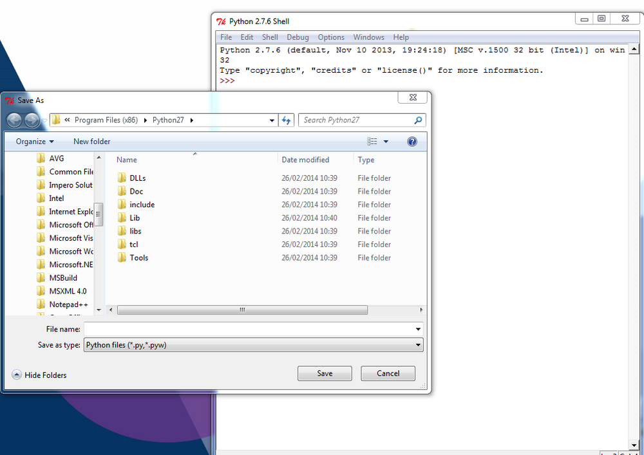The height and width of the screenshot is (455, 644).
Task: Select Impero Solutions folder in the tree
Action: pos(65,185)
